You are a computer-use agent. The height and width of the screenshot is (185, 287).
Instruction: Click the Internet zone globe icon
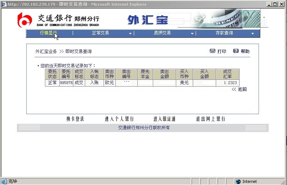238,181
